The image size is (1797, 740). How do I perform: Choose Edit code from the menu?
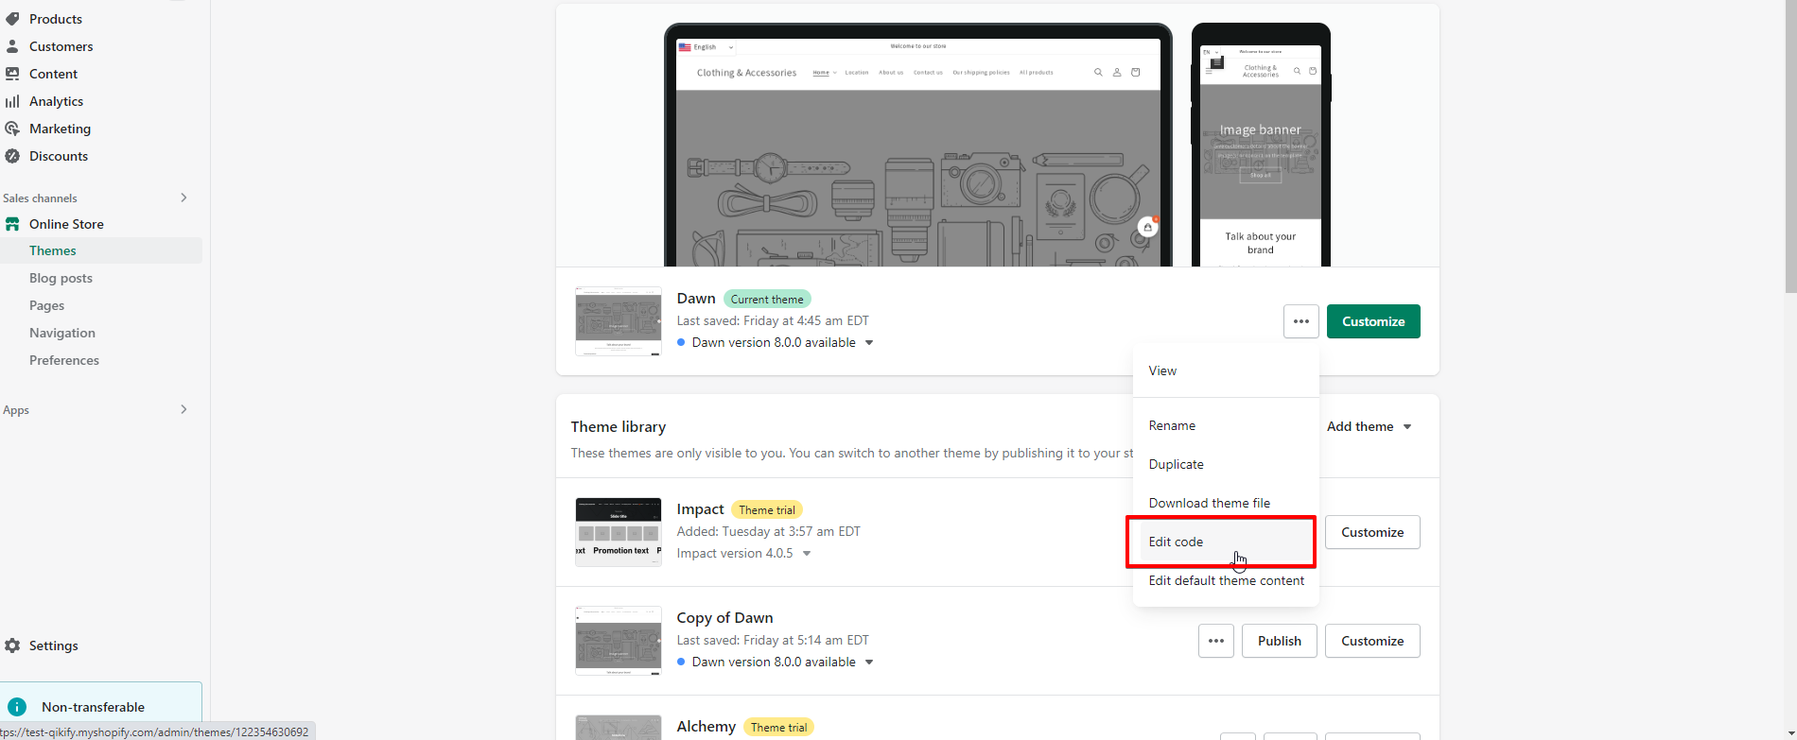tap(1226, 542)
